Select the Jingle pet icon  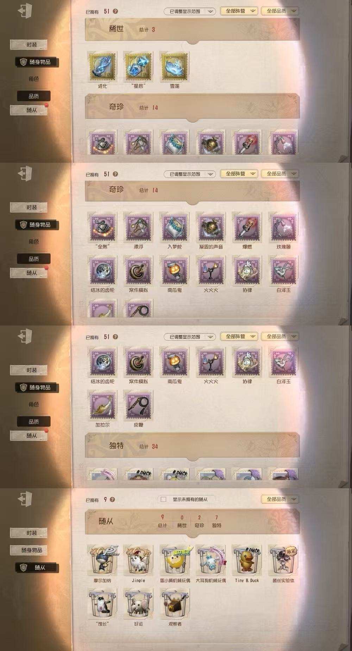point(138,560)
